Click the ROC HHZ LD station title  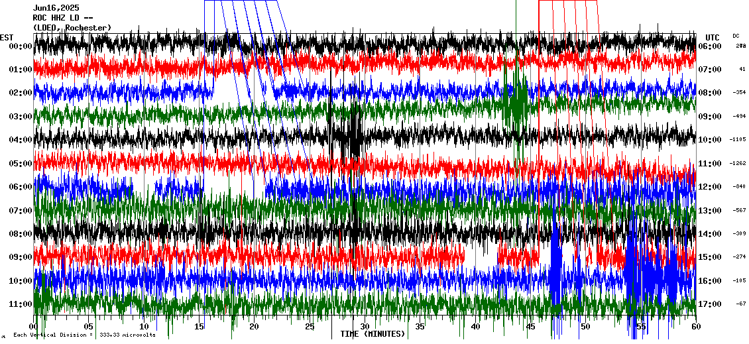(x=63, y=18)
